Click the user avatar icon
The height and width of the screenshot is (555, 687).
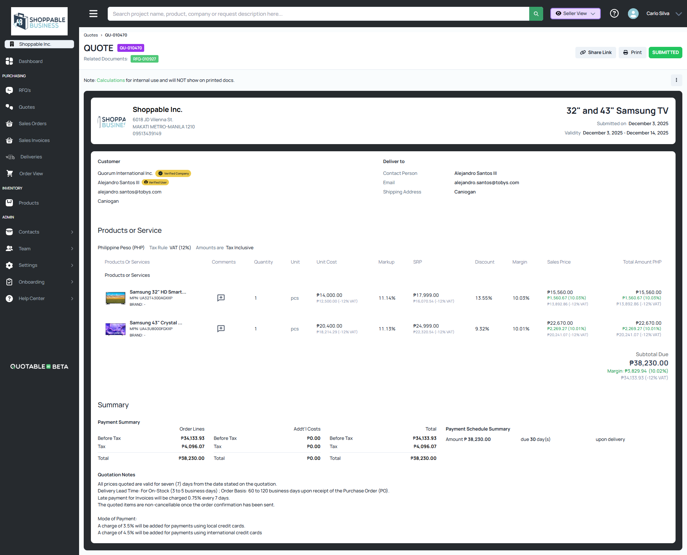[633, 14]
